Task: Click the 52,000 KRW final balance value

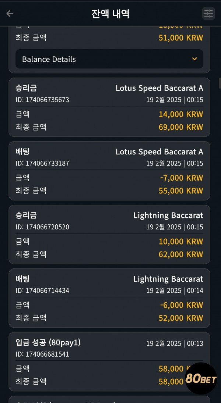Action: 181,318
